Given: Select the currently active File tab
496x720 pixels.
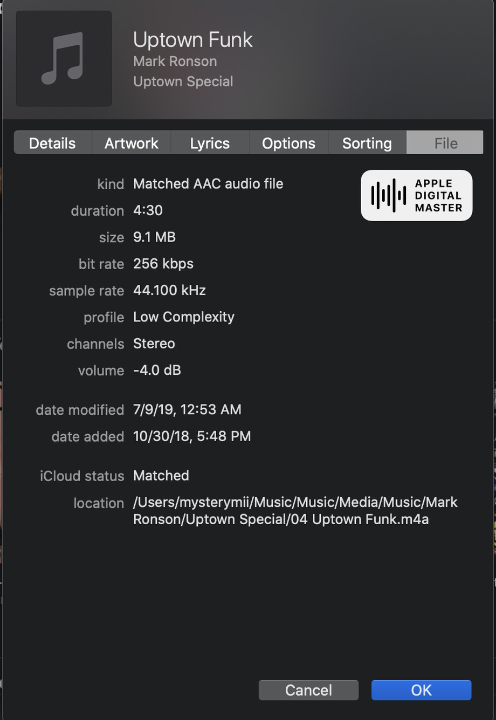Looking at the screenshot, I should pyautogui.click(x=445, y=143).
